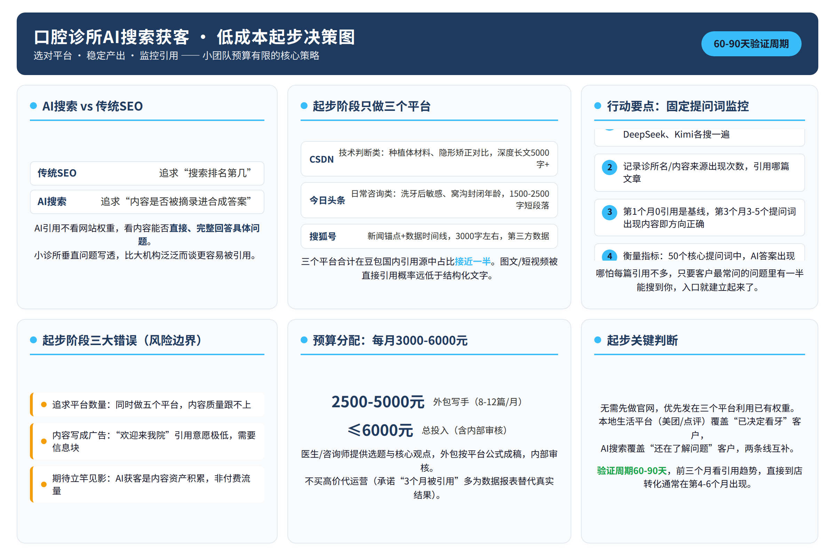The image size is (835, 556).
Task: Click the 外包写手（8-12篇/月）label
Action: point(477,402)
